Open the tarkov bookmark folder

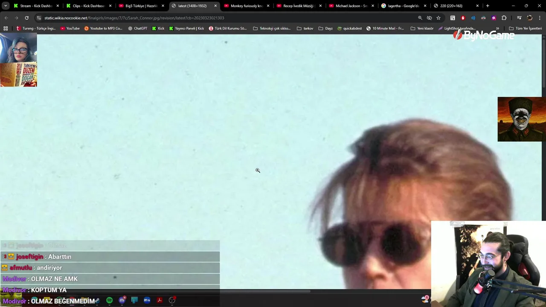(x=305, y=28)
